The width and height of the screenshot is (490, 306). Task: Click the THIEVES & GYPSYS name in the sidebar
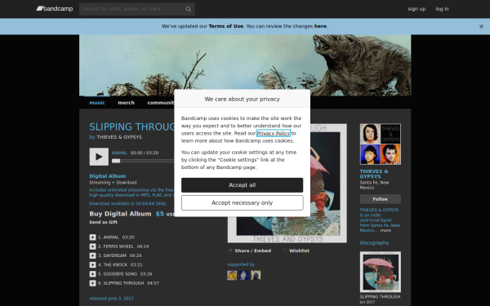374,174
